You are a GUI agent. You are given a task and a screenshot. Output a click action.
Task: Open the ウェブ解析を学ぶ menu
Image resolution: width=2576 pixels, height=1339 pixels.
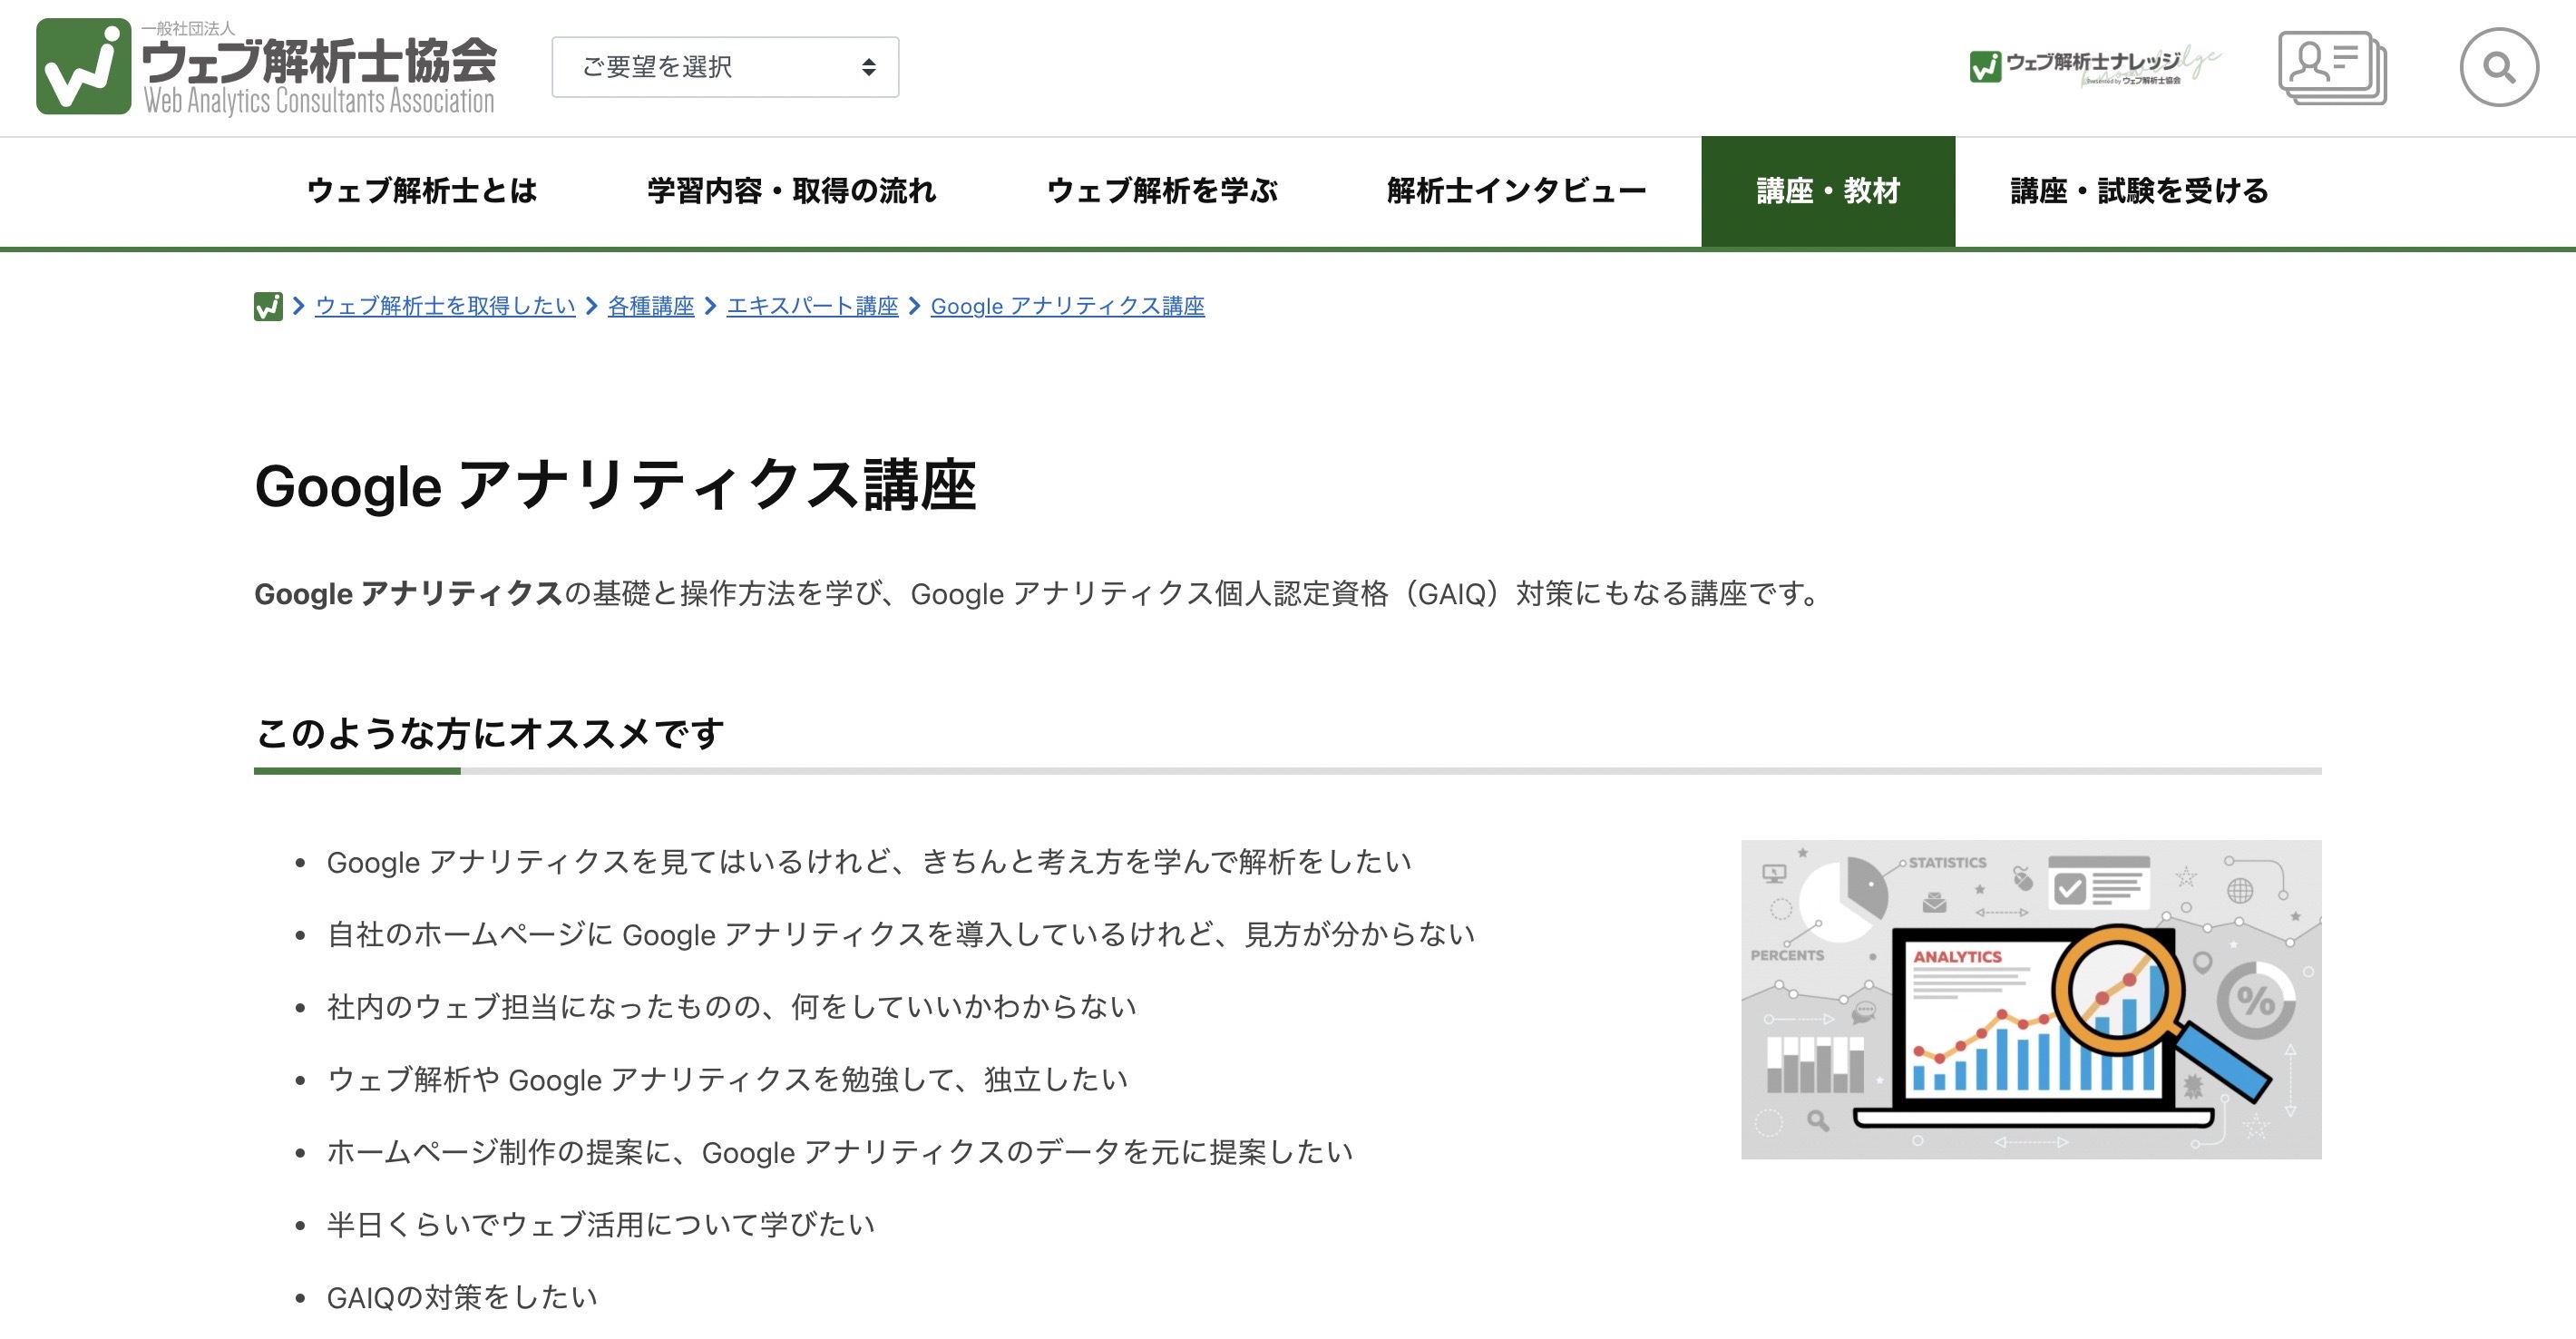tap(1162, 191)
